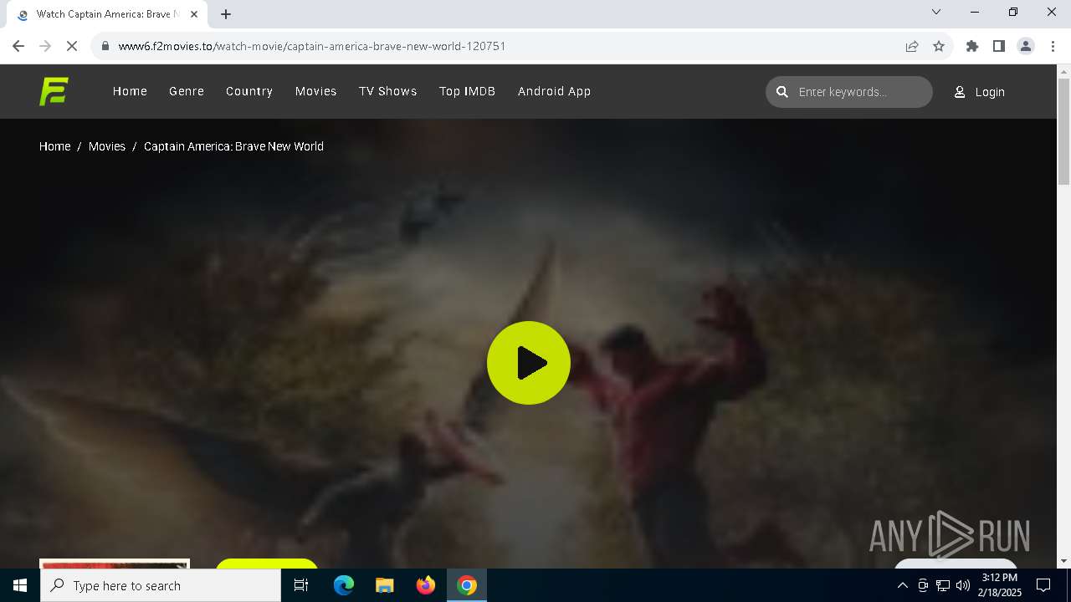1071x602 pixels.
Task: View site information lock icon
Action: pyautogui.click(x=105, y=46)
